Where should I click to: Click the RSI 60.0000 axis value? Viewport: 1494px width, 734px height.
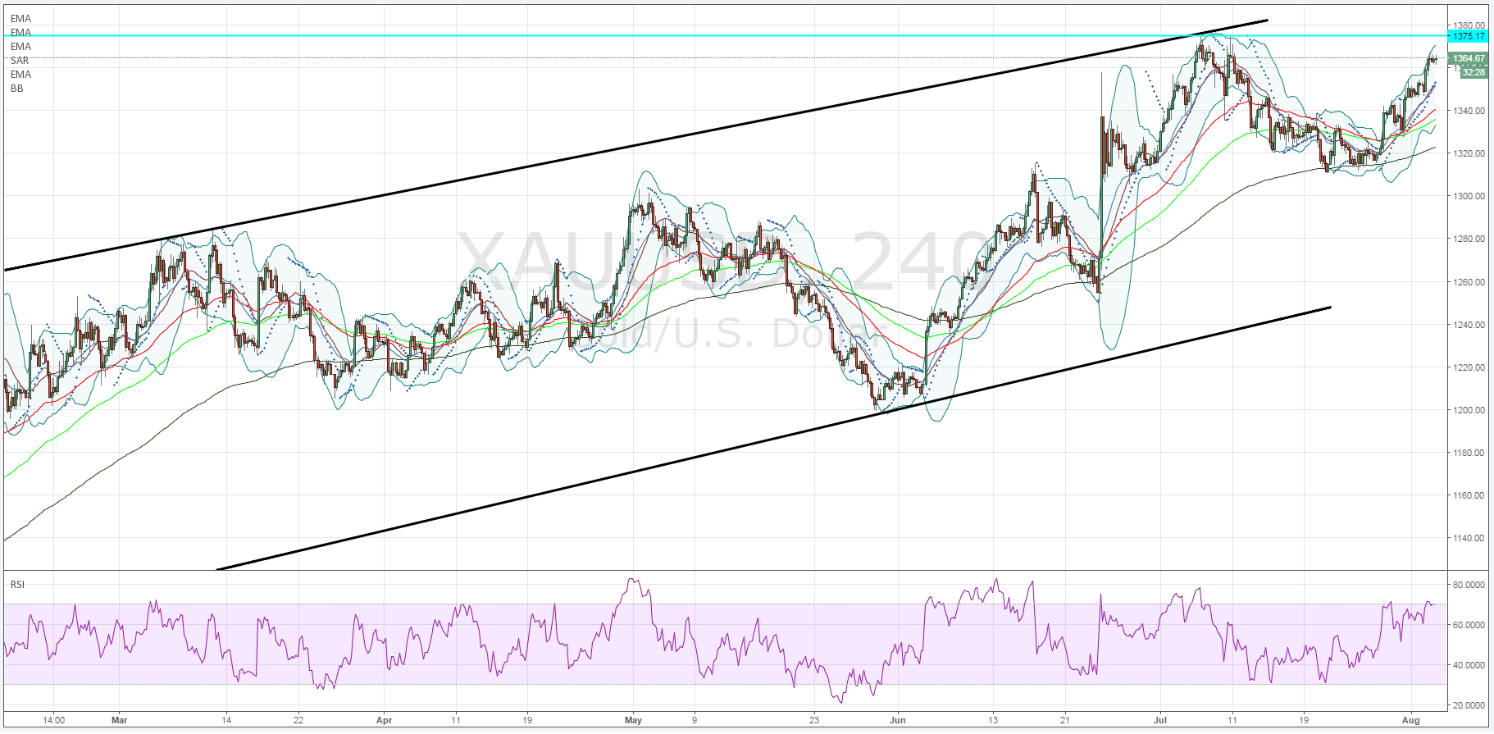[1469, 625]
